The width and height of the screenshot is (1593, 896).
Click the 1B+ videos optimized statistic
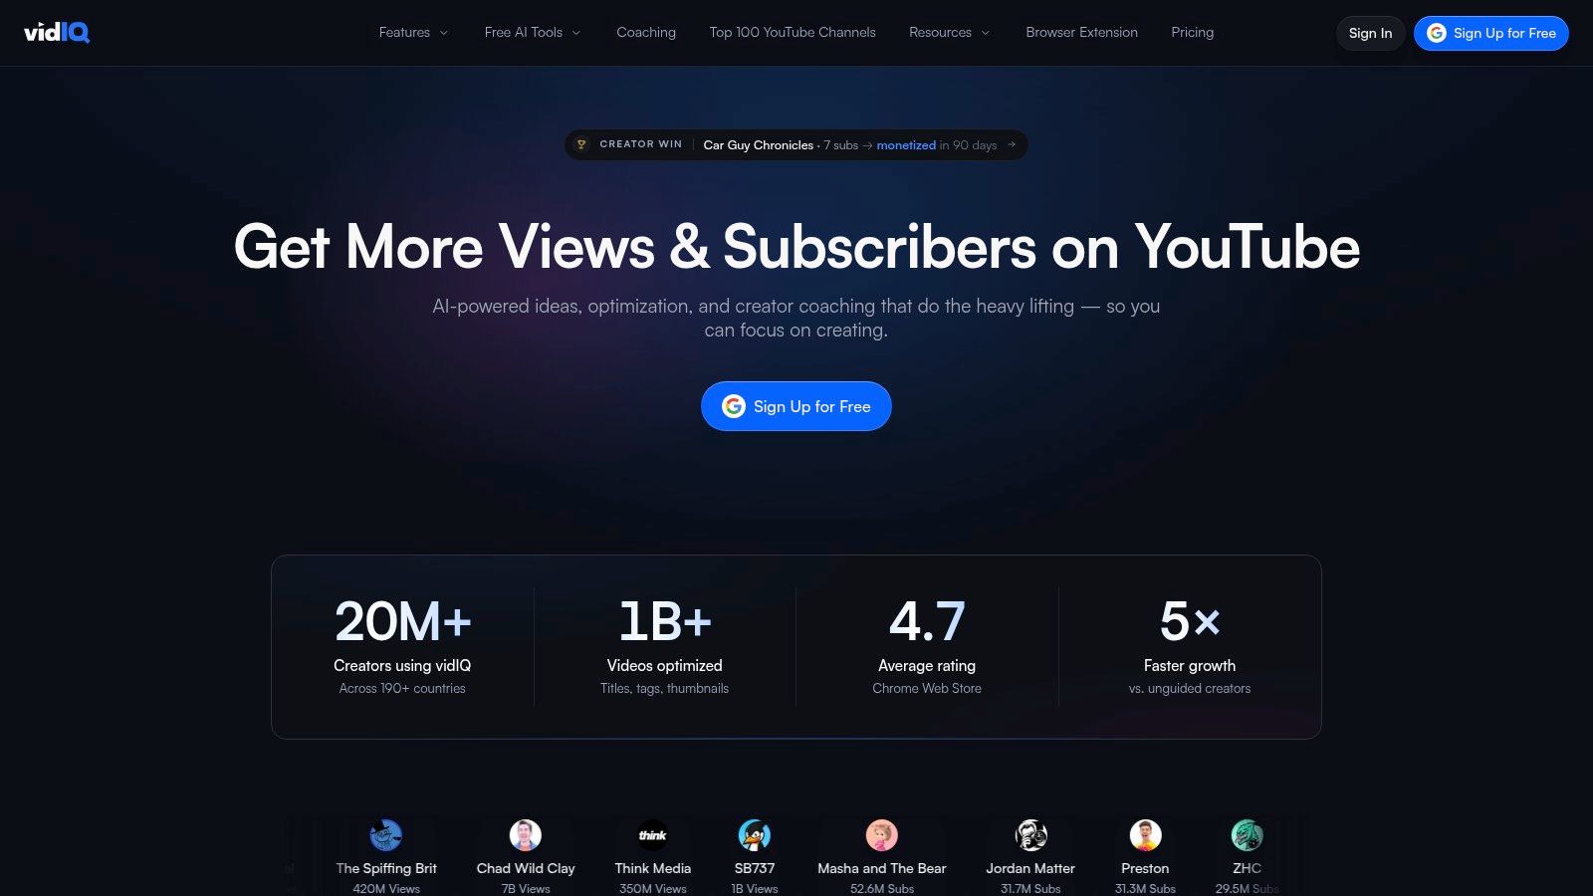tap(664, 622)
